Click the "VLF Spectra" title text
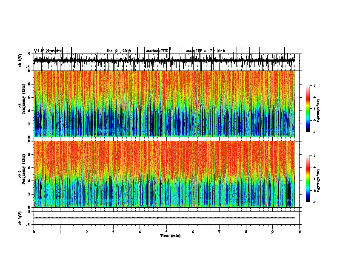The height and width of the screenshot is (260, 337). click(48, 51)
